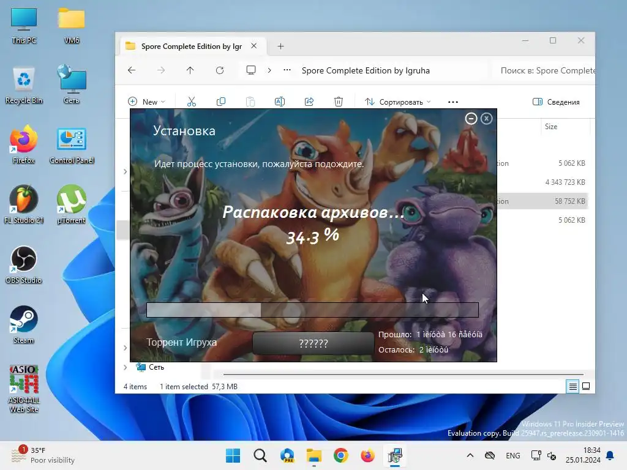Show hidden breadcrumb path via ellipsis
The image size is (627, 470).
click(x=287, y=70)
